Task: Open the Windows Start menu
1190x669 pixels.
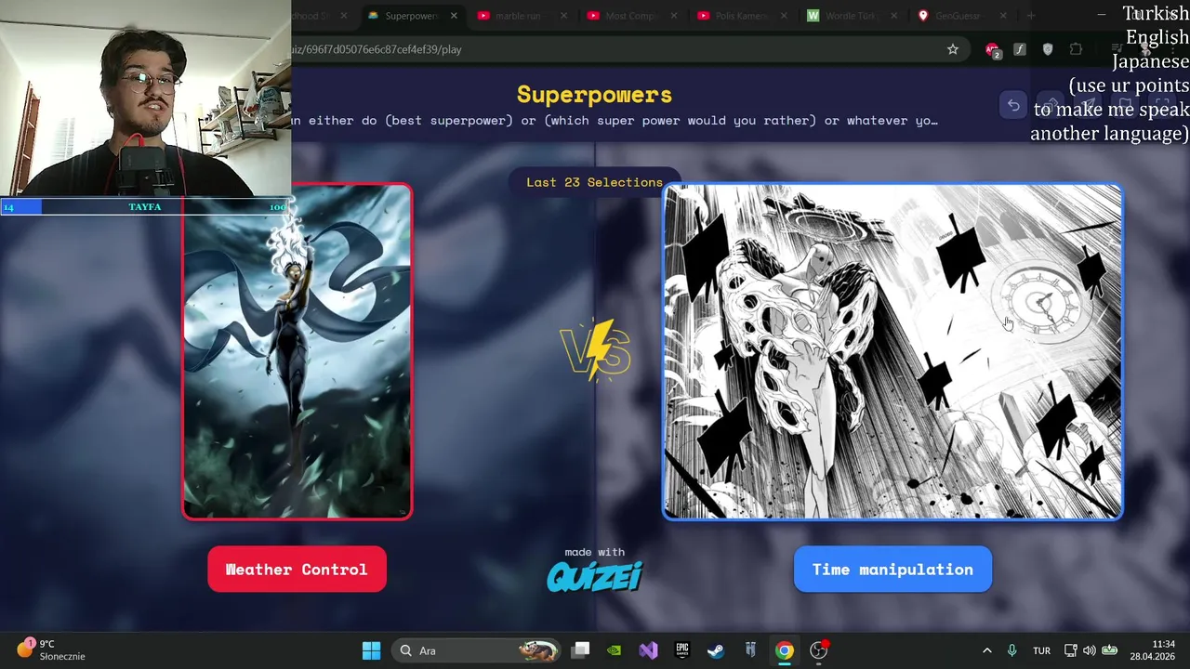Action: (x=371, y=650)
